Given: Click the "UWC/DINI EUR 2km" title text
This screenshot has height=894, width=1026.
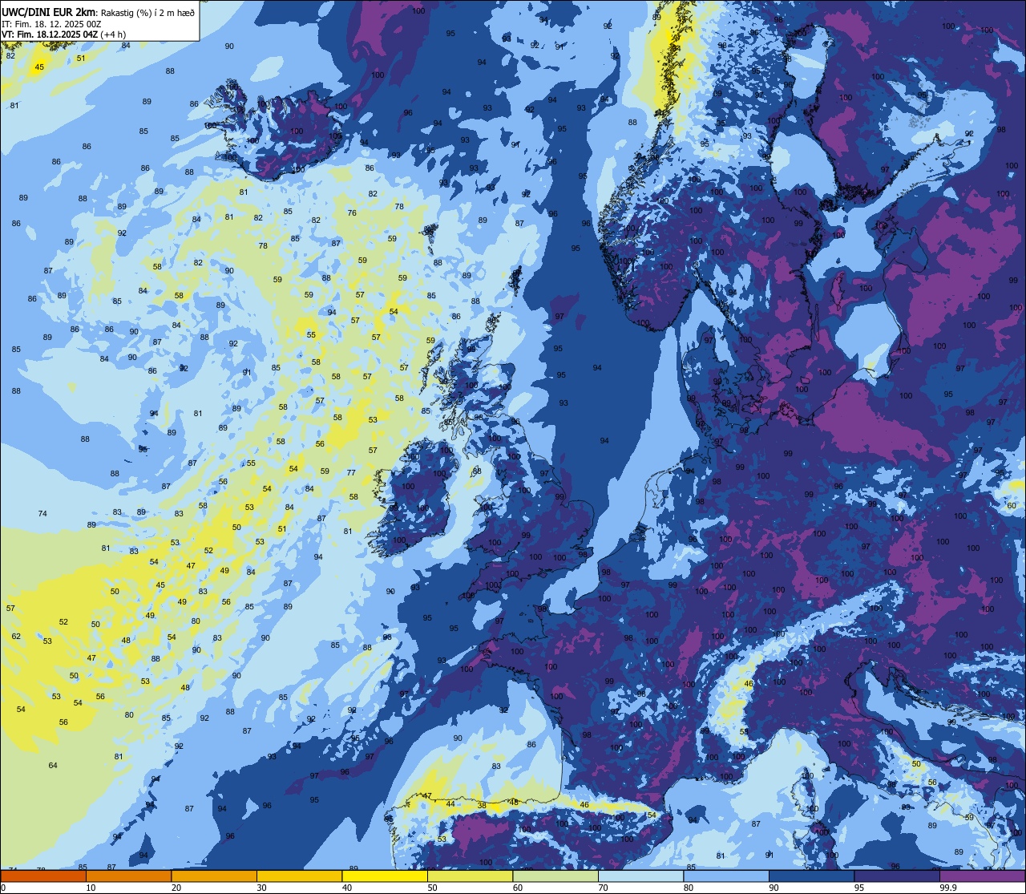Looking at the screenshot, I should point(48,12).
